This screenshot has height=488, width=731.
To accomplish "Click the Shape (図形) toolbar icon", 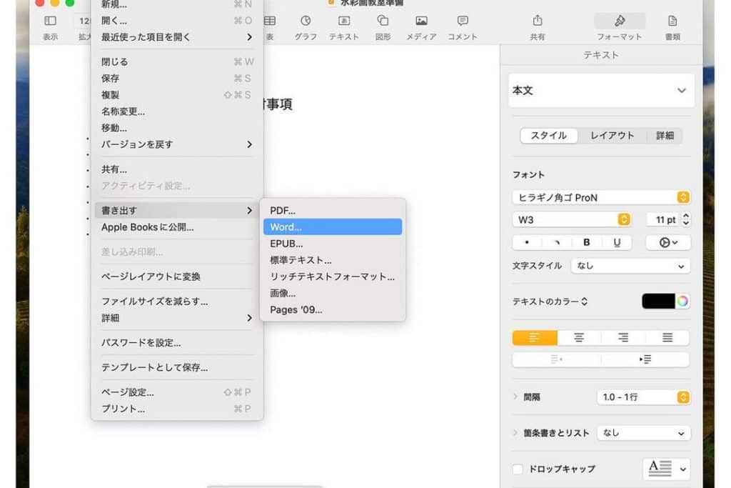I will tap(383, 21).
